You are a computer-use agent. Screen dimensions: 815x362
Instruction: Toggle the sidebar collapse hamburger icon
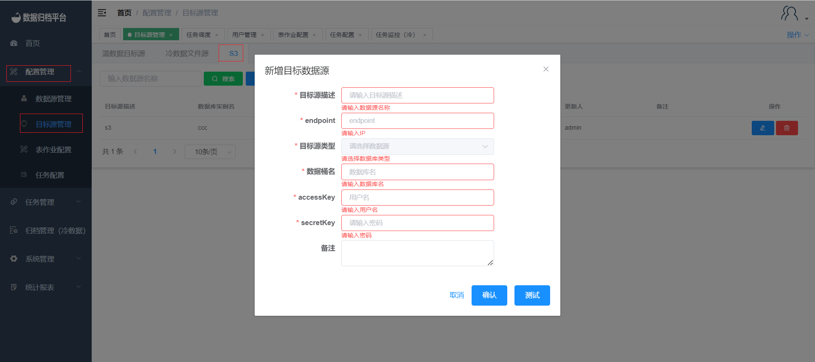click(x=102, y=13)
